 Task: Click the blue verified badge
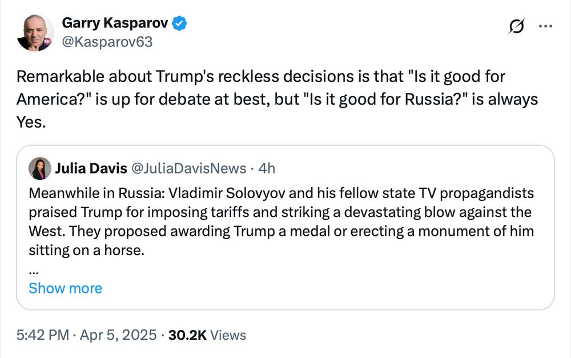tap(180, 24)
